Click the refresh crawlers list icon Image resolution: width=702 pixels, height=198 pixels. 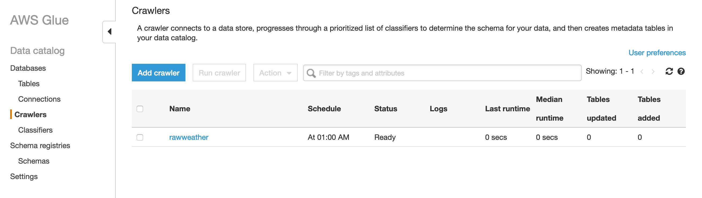(669, 71)
